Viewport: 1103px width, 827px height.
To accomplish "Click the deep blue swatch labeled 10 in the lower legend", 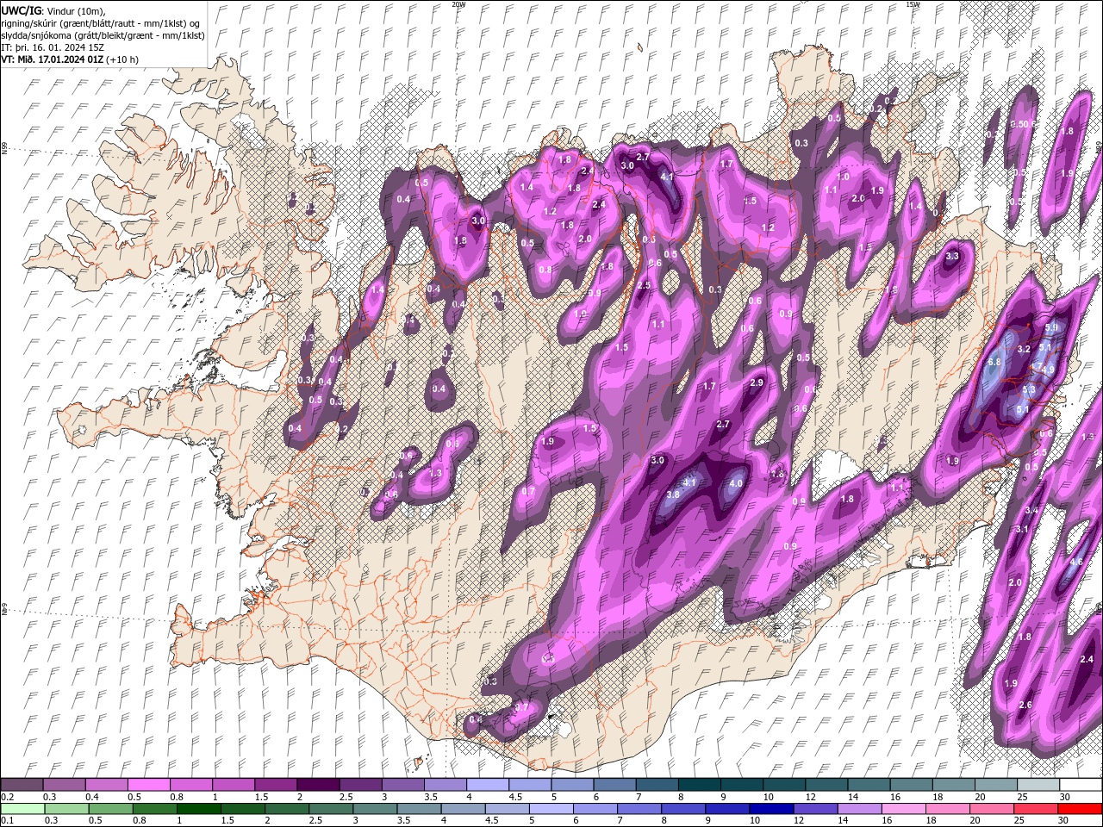I will tap(770, 808).
